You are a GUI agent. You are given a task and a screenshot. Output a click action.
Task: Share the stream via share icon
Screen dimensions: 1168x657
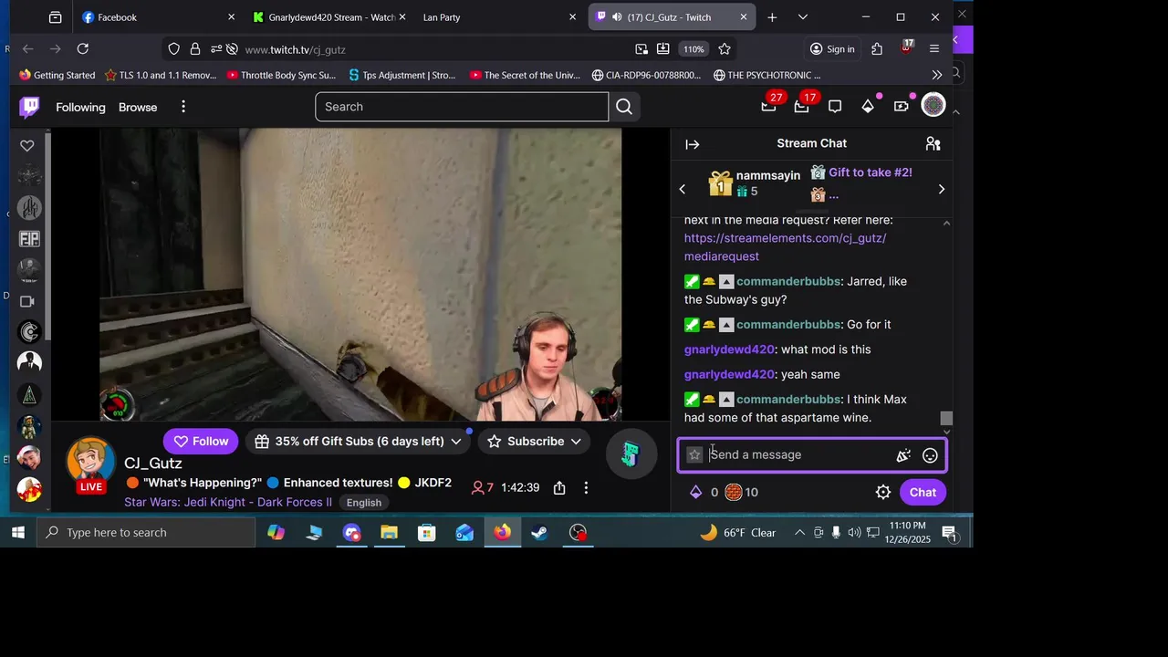pyautogui.click(x=559, y=488)
